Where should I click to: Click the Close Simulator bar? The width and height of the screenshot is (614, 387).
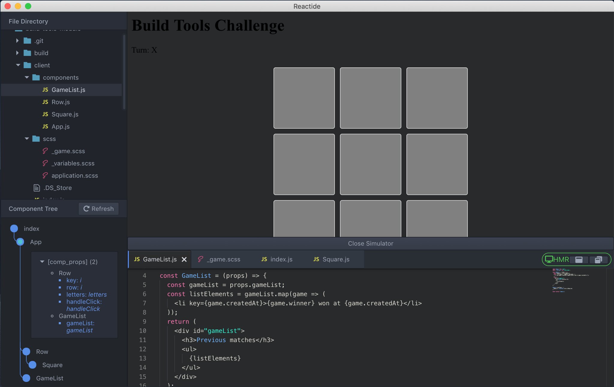(x=371, y=243)
